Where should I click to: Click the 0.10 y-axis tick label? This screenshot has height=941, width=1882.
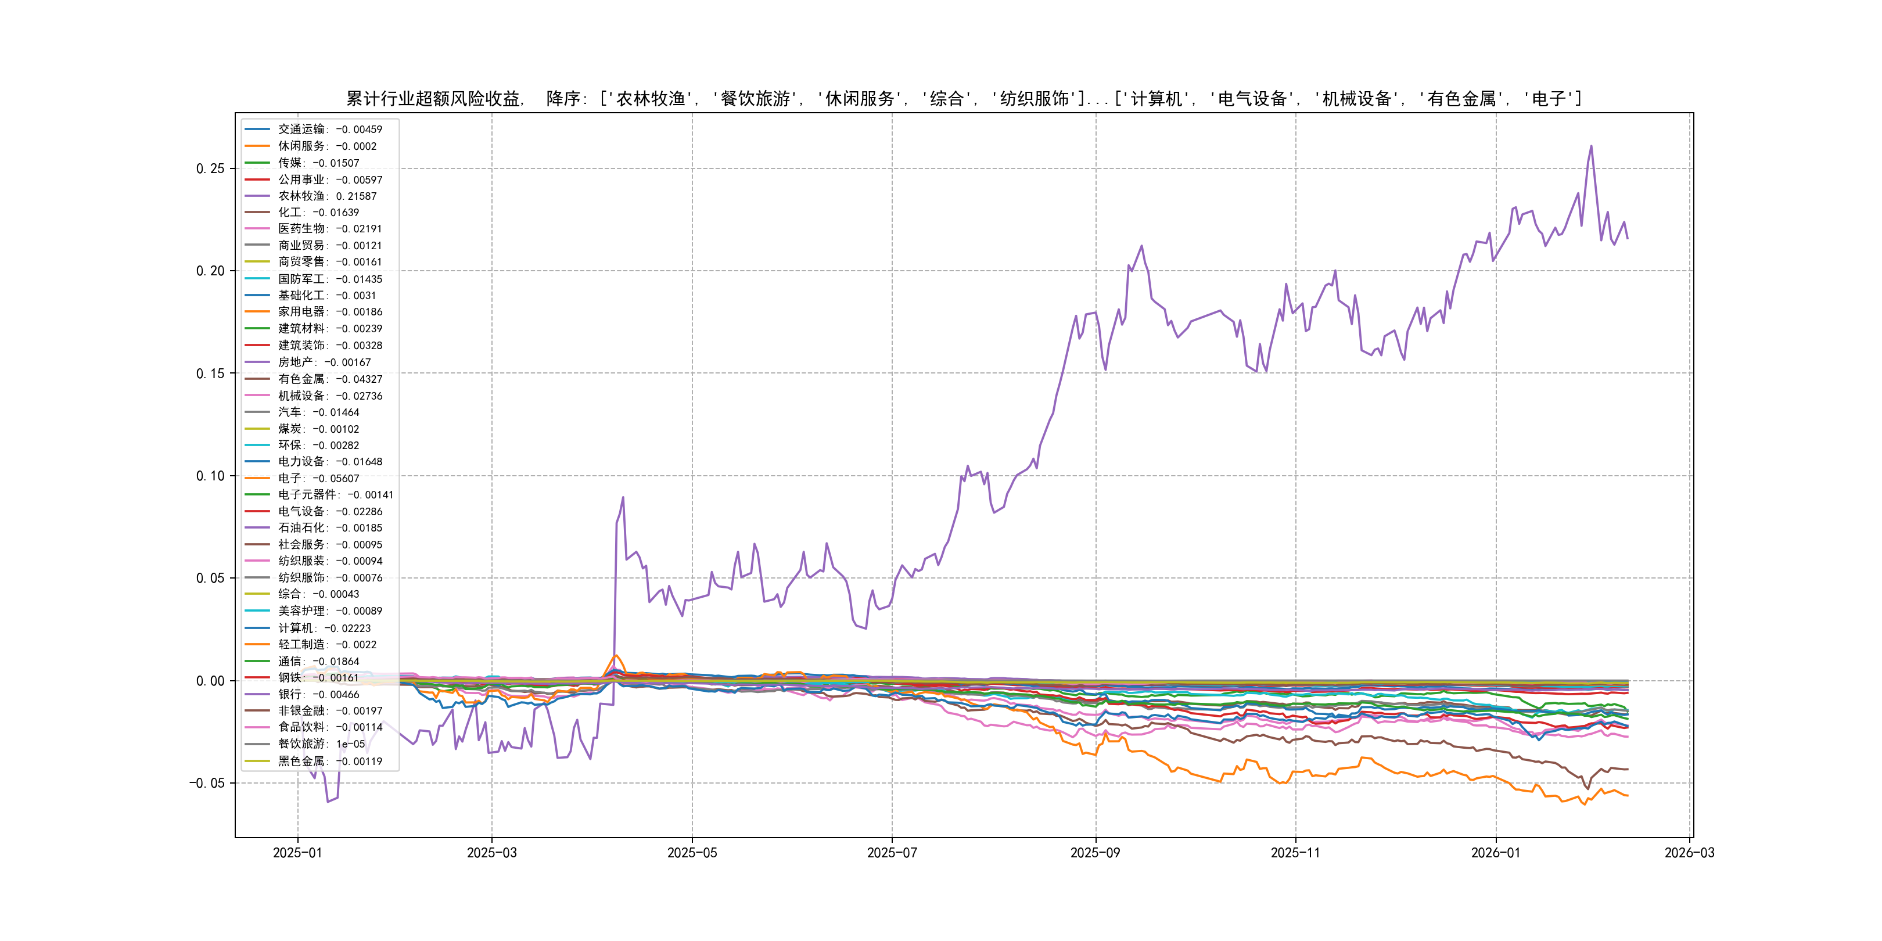[210, 476]
